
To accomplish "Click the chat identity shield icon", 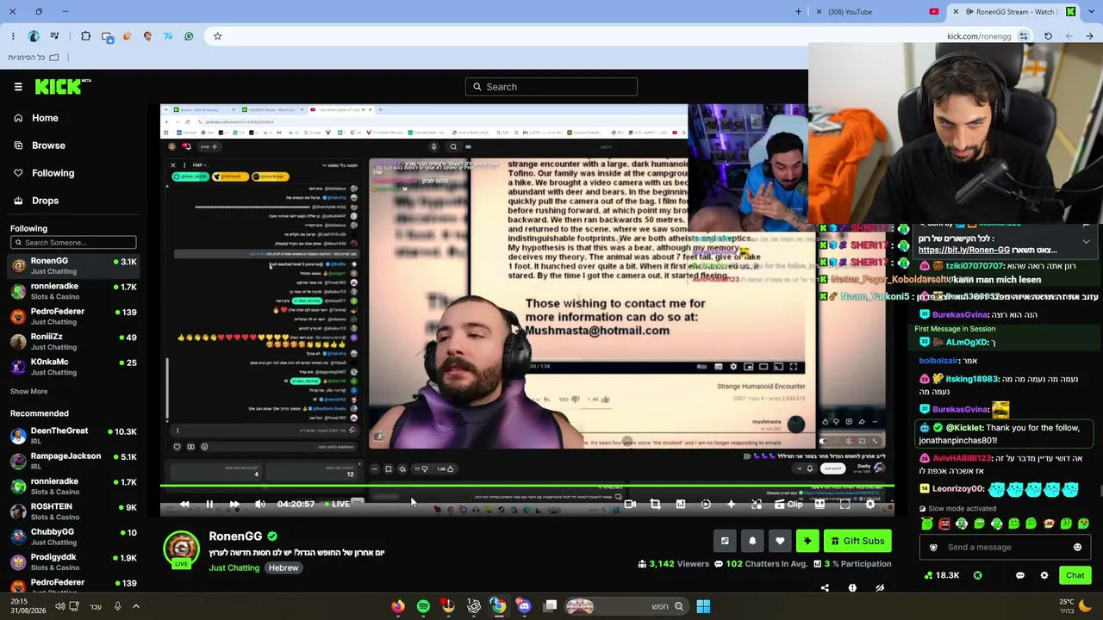I will tap(933, 548).
